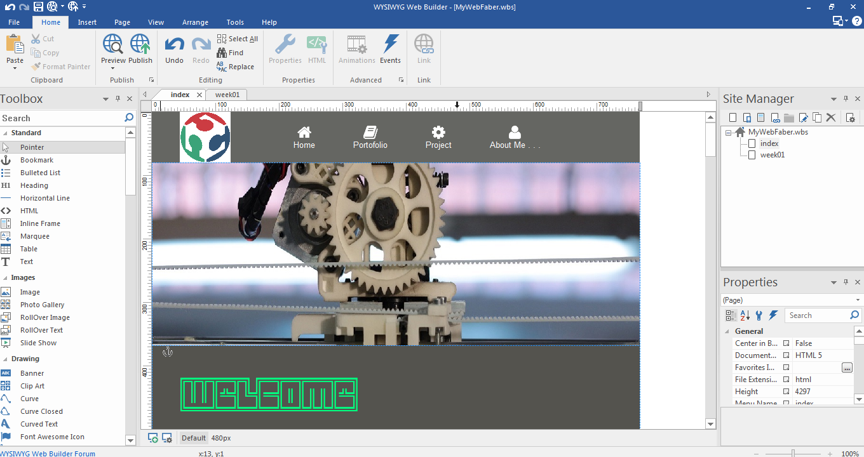864x457 pixels.
Task: Click new page from template icon
Action: click(760, 117)
